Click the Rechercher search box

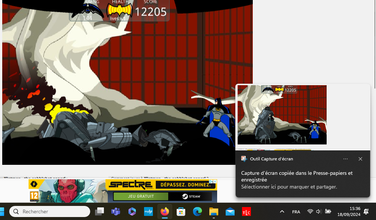[50, 211]
